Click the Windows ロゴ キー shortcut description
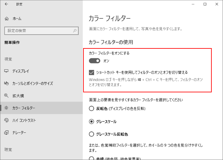 [146, 82]
